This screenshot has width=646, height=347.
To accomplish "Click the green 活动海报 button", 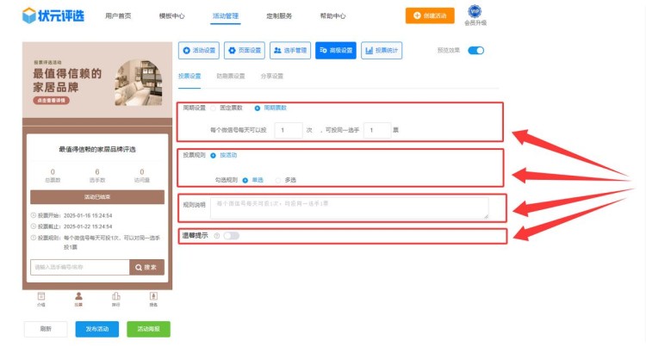I will (x=148, y=329).
